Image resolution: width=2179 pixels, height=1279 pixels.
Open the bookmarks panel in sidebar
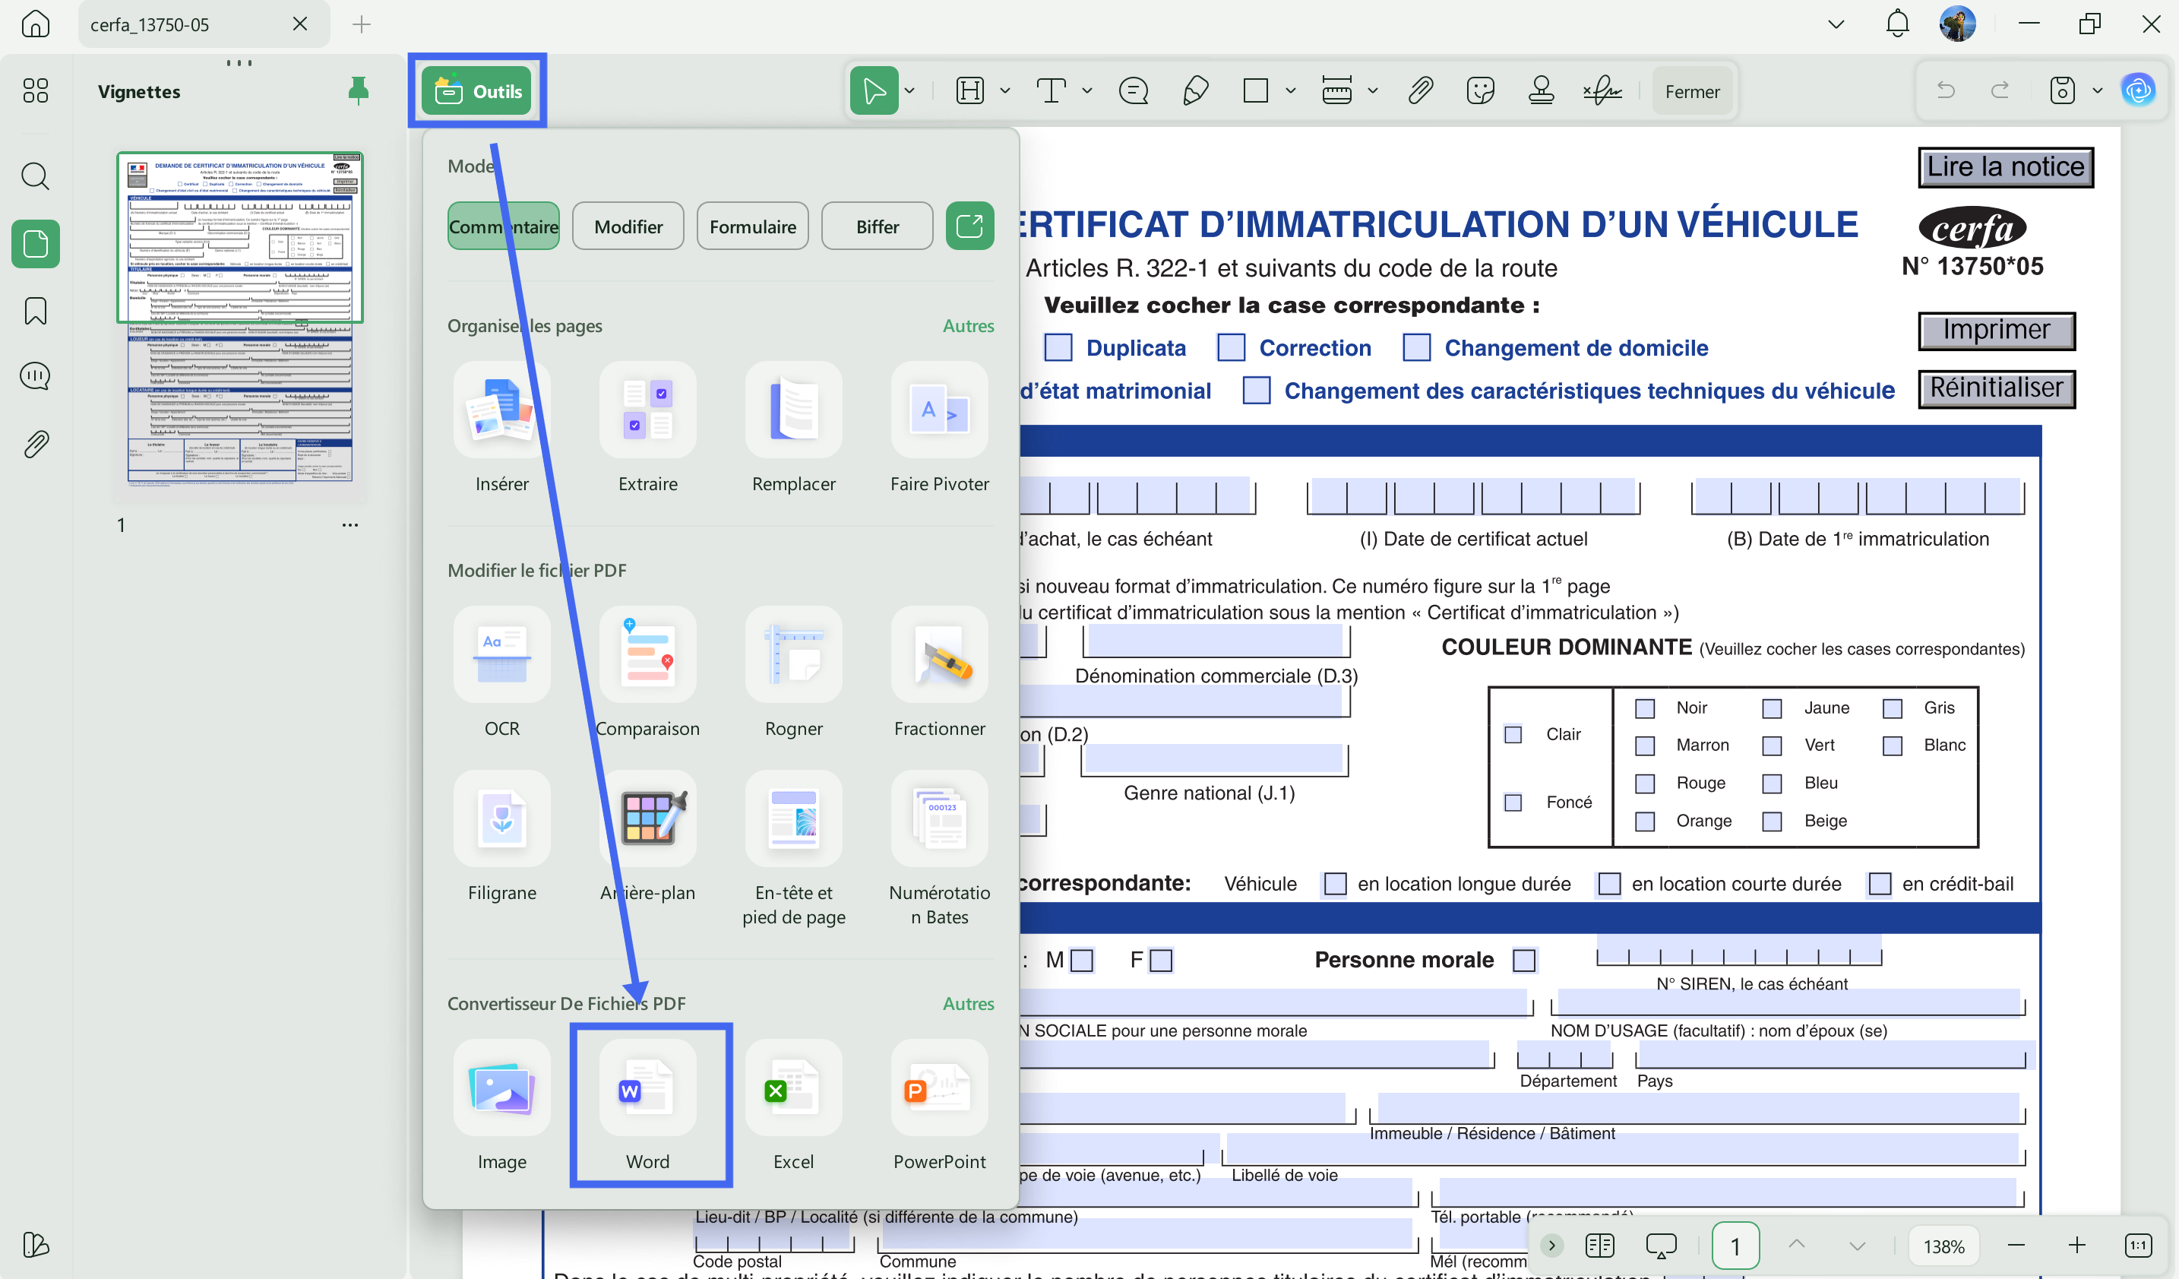click(36, 311)
